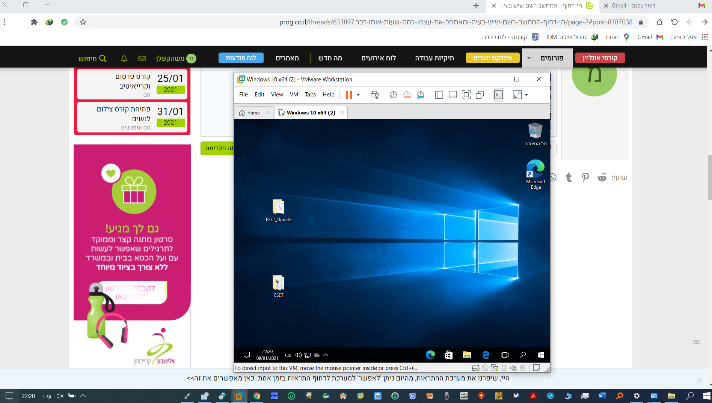The height and width of the screenshot is (403, 712).
Task: Click the stretch guest display icon
Action: point(517,95)
